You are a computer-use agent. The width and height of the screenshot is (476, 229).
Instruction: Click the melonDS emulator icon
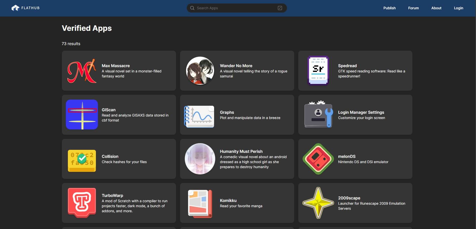(x=318, y=159)
